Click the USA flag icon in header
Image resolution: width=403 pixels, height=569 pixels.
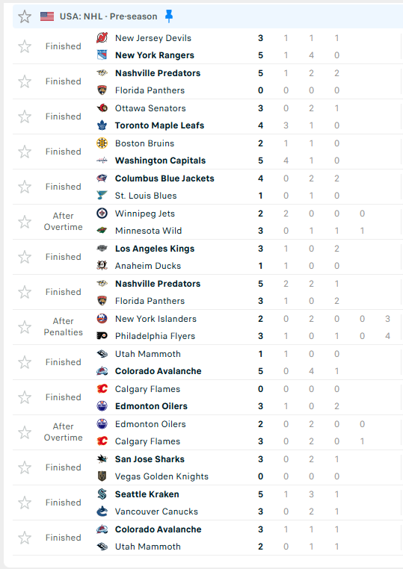click(47, 16)
